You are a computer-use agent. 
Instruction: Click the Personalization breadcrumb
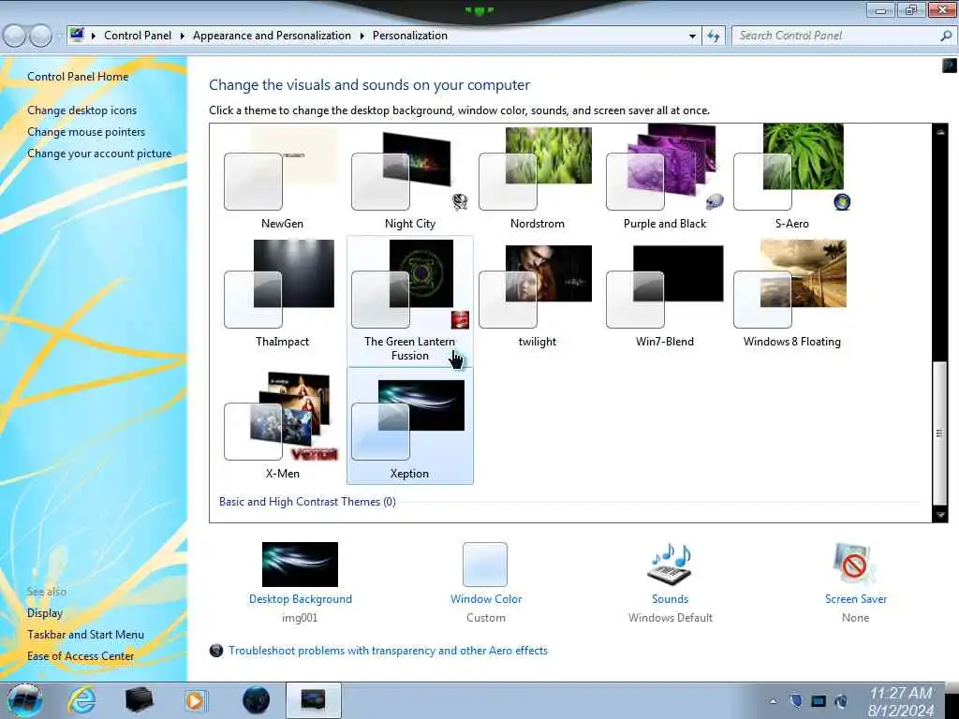click(410, 36)
